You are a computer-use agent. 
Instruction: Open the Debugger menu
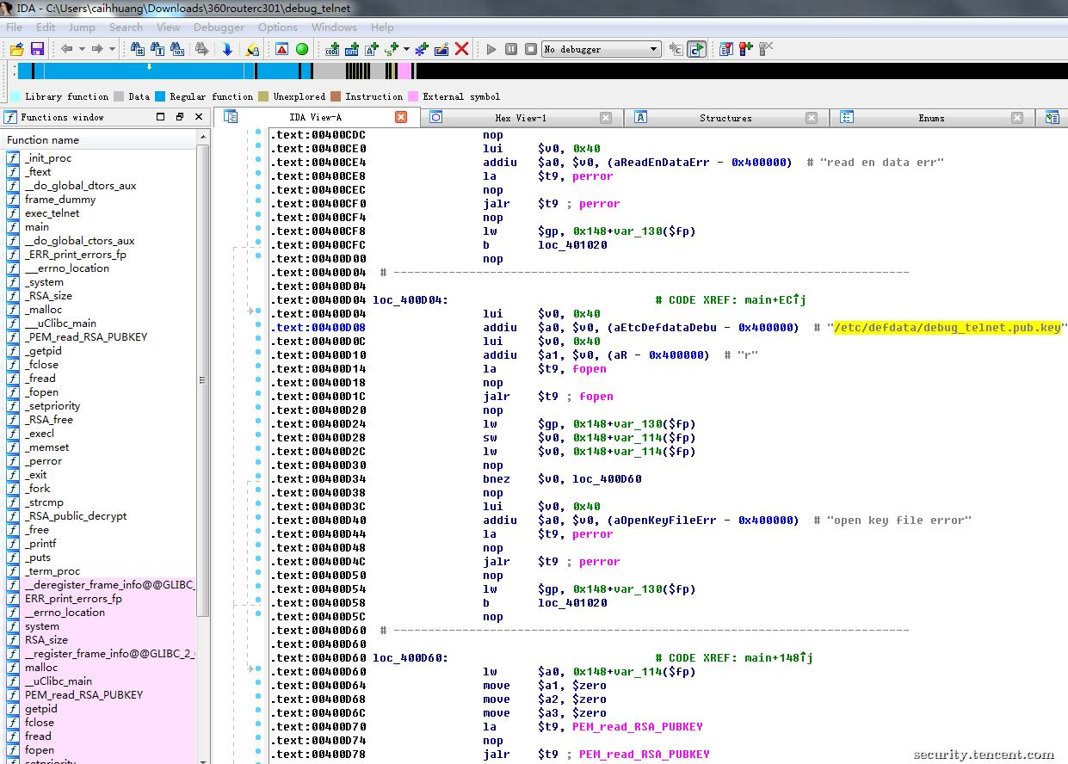219,27
